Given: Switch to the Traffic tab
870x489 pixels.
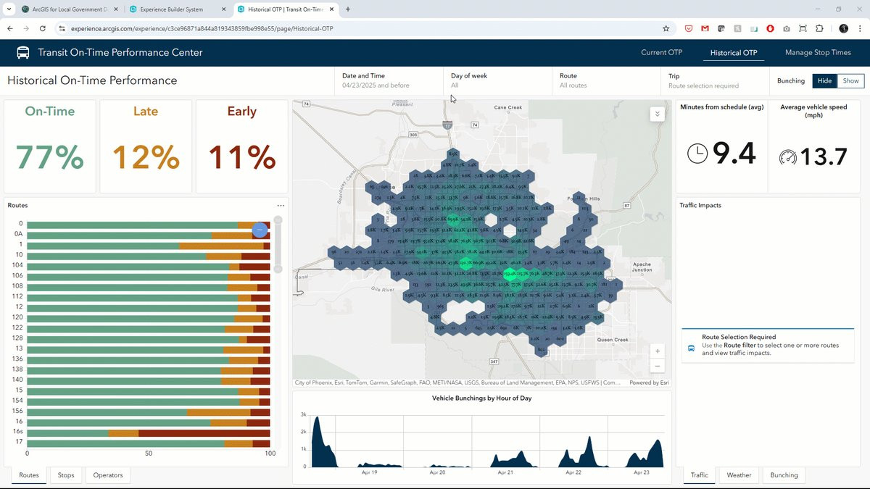Looking at the screenshot, I should tap(700, 475).
